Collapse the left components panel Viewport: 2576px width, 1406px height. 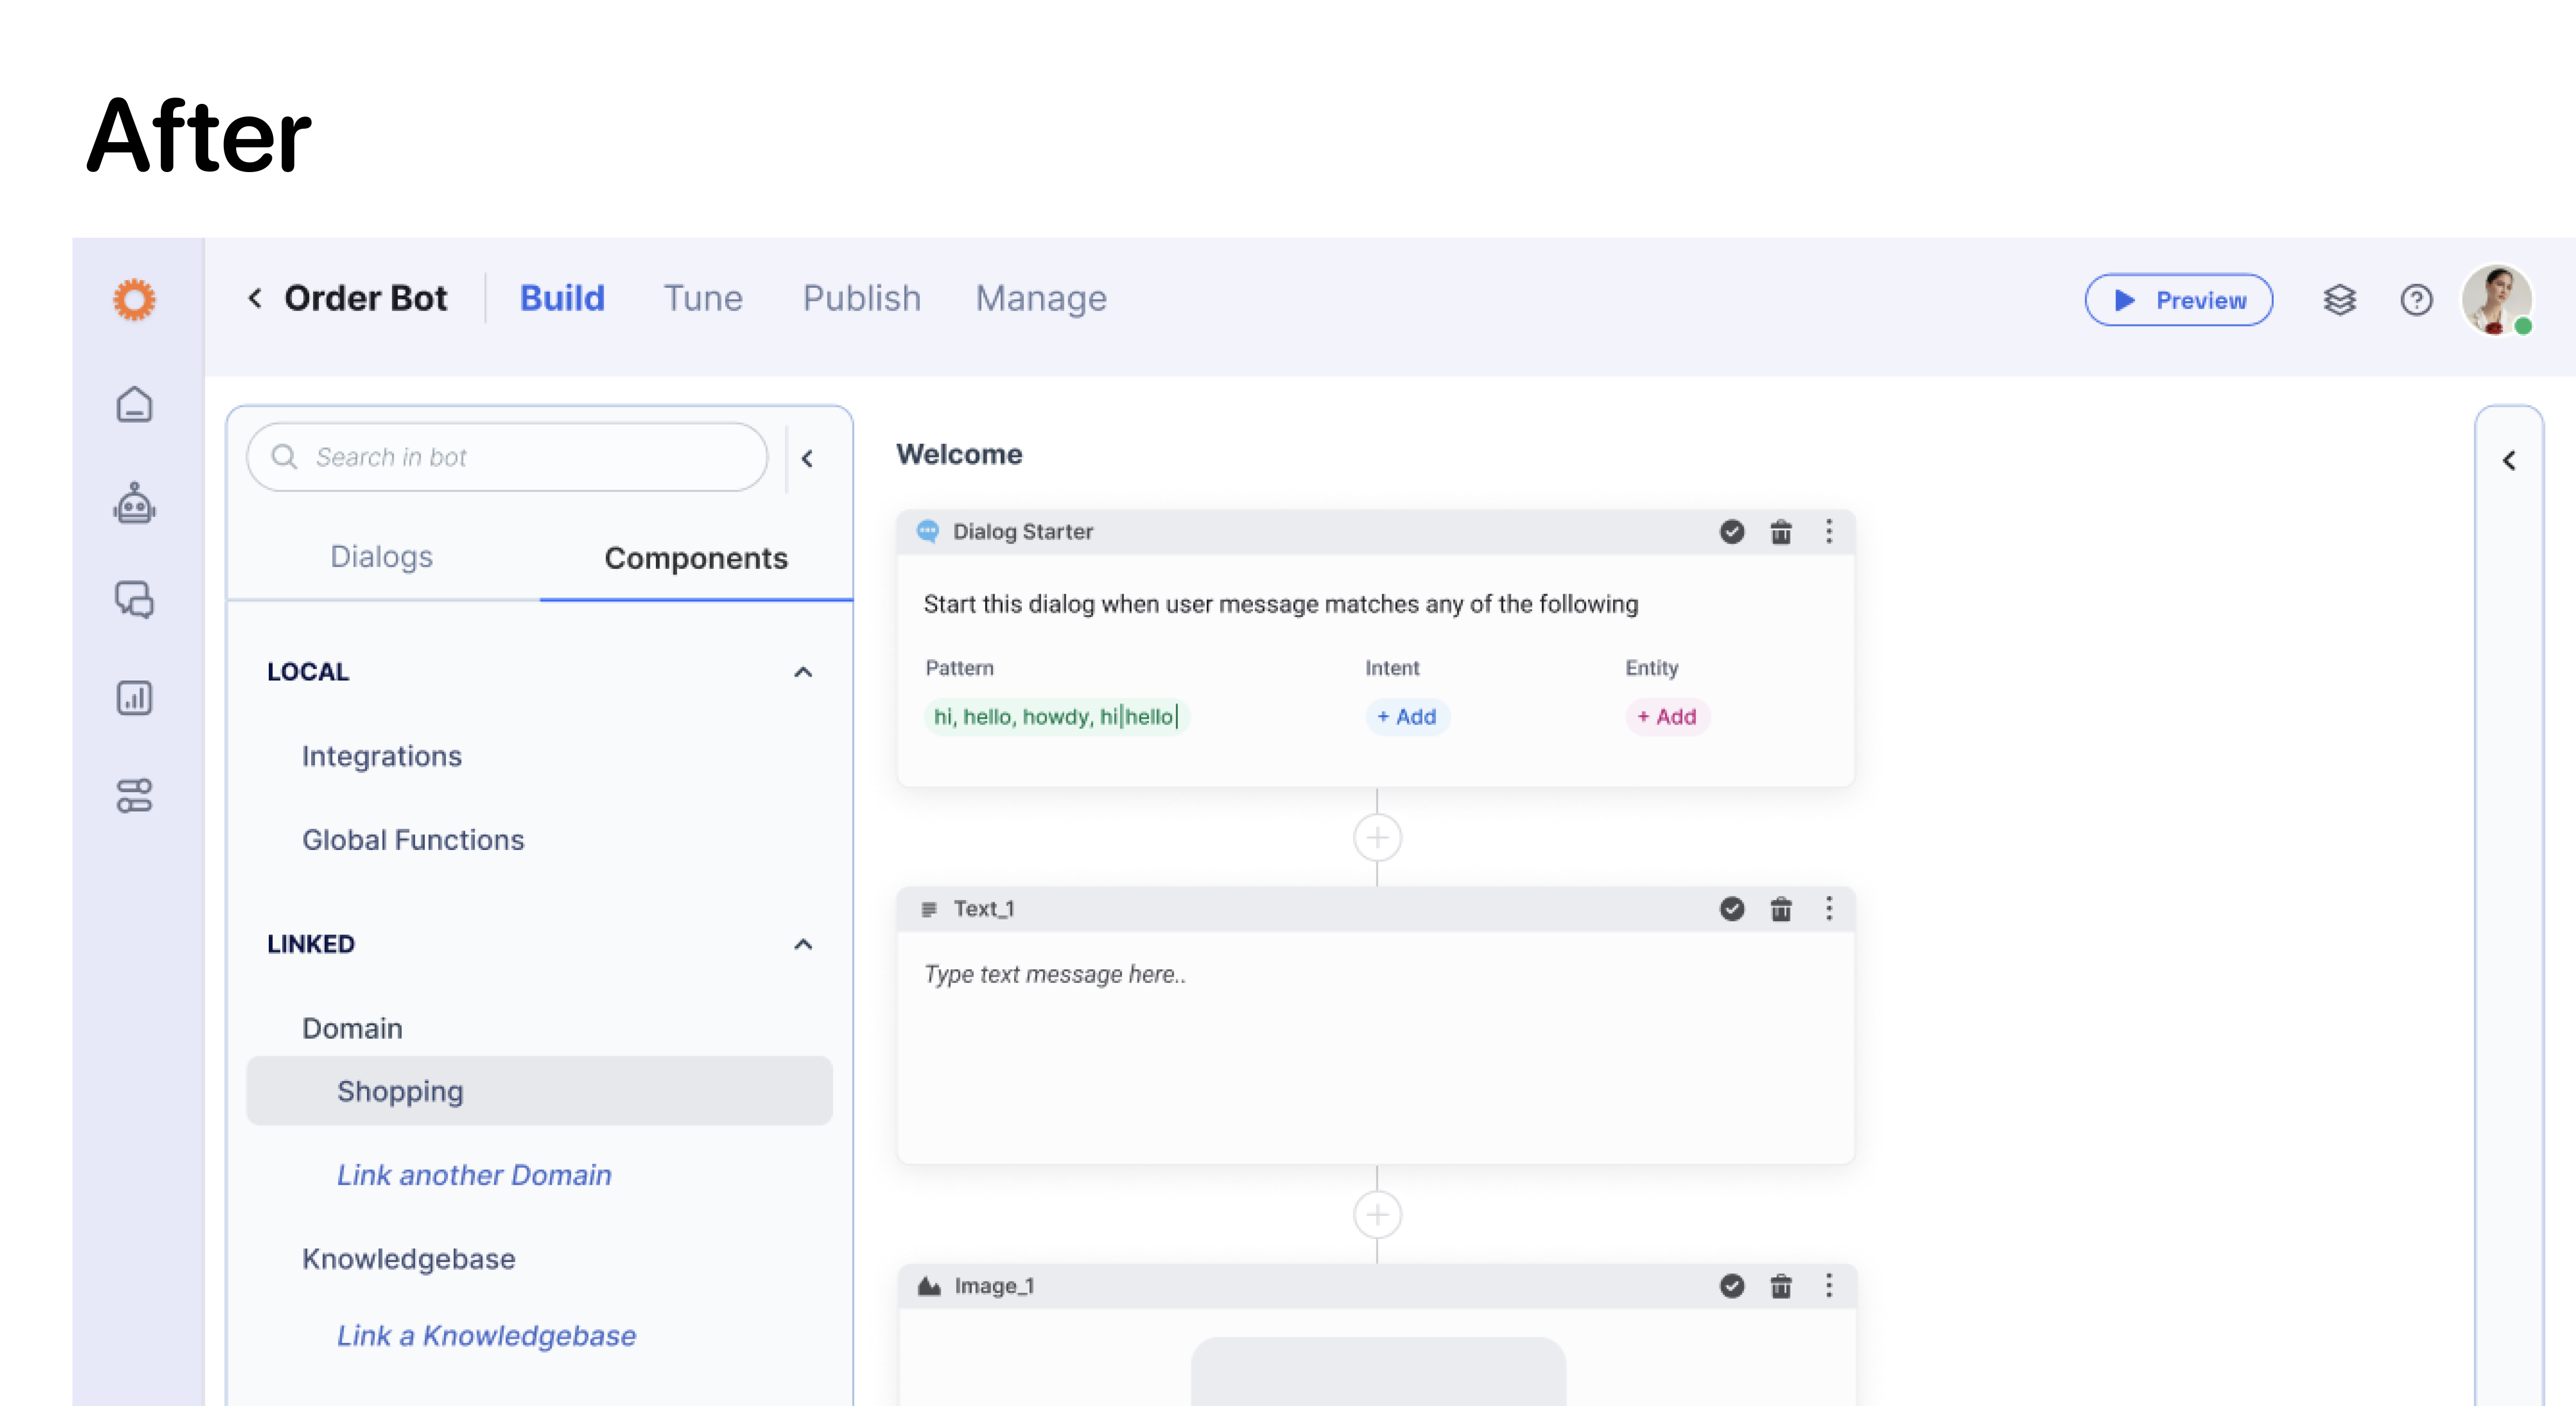point(808,459)
